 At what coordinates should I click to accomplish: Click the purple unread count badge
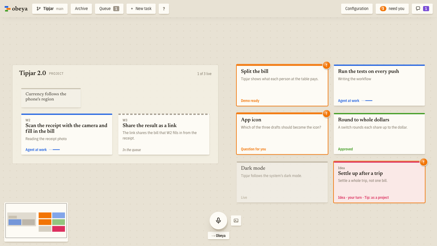tap(426, 9)
